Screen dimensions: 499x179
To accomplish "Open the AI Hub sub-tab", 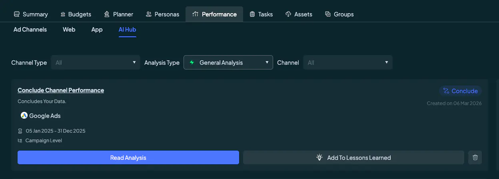I will [x=128, y=30].
